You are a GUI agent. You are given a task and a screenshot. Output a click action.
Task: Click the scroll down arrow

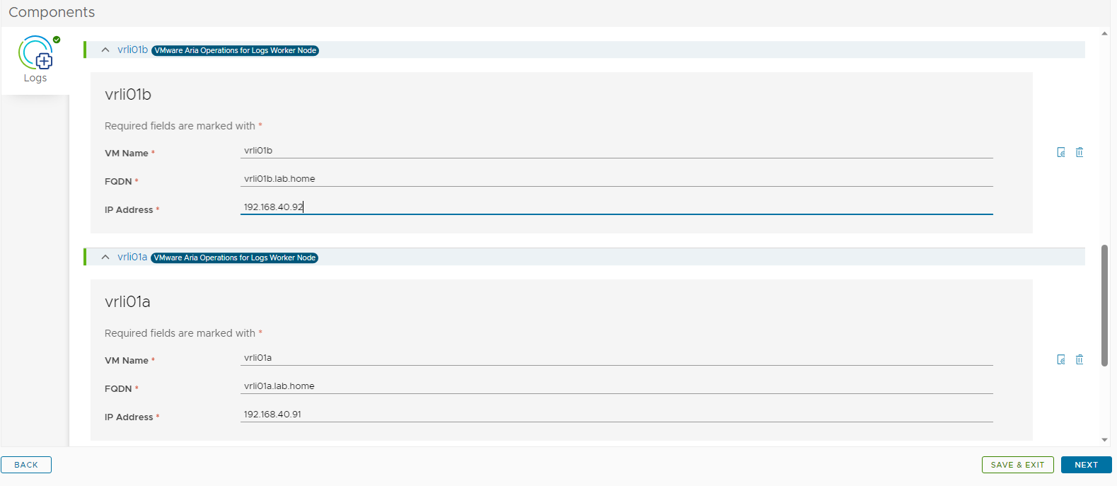[1104, 440]
